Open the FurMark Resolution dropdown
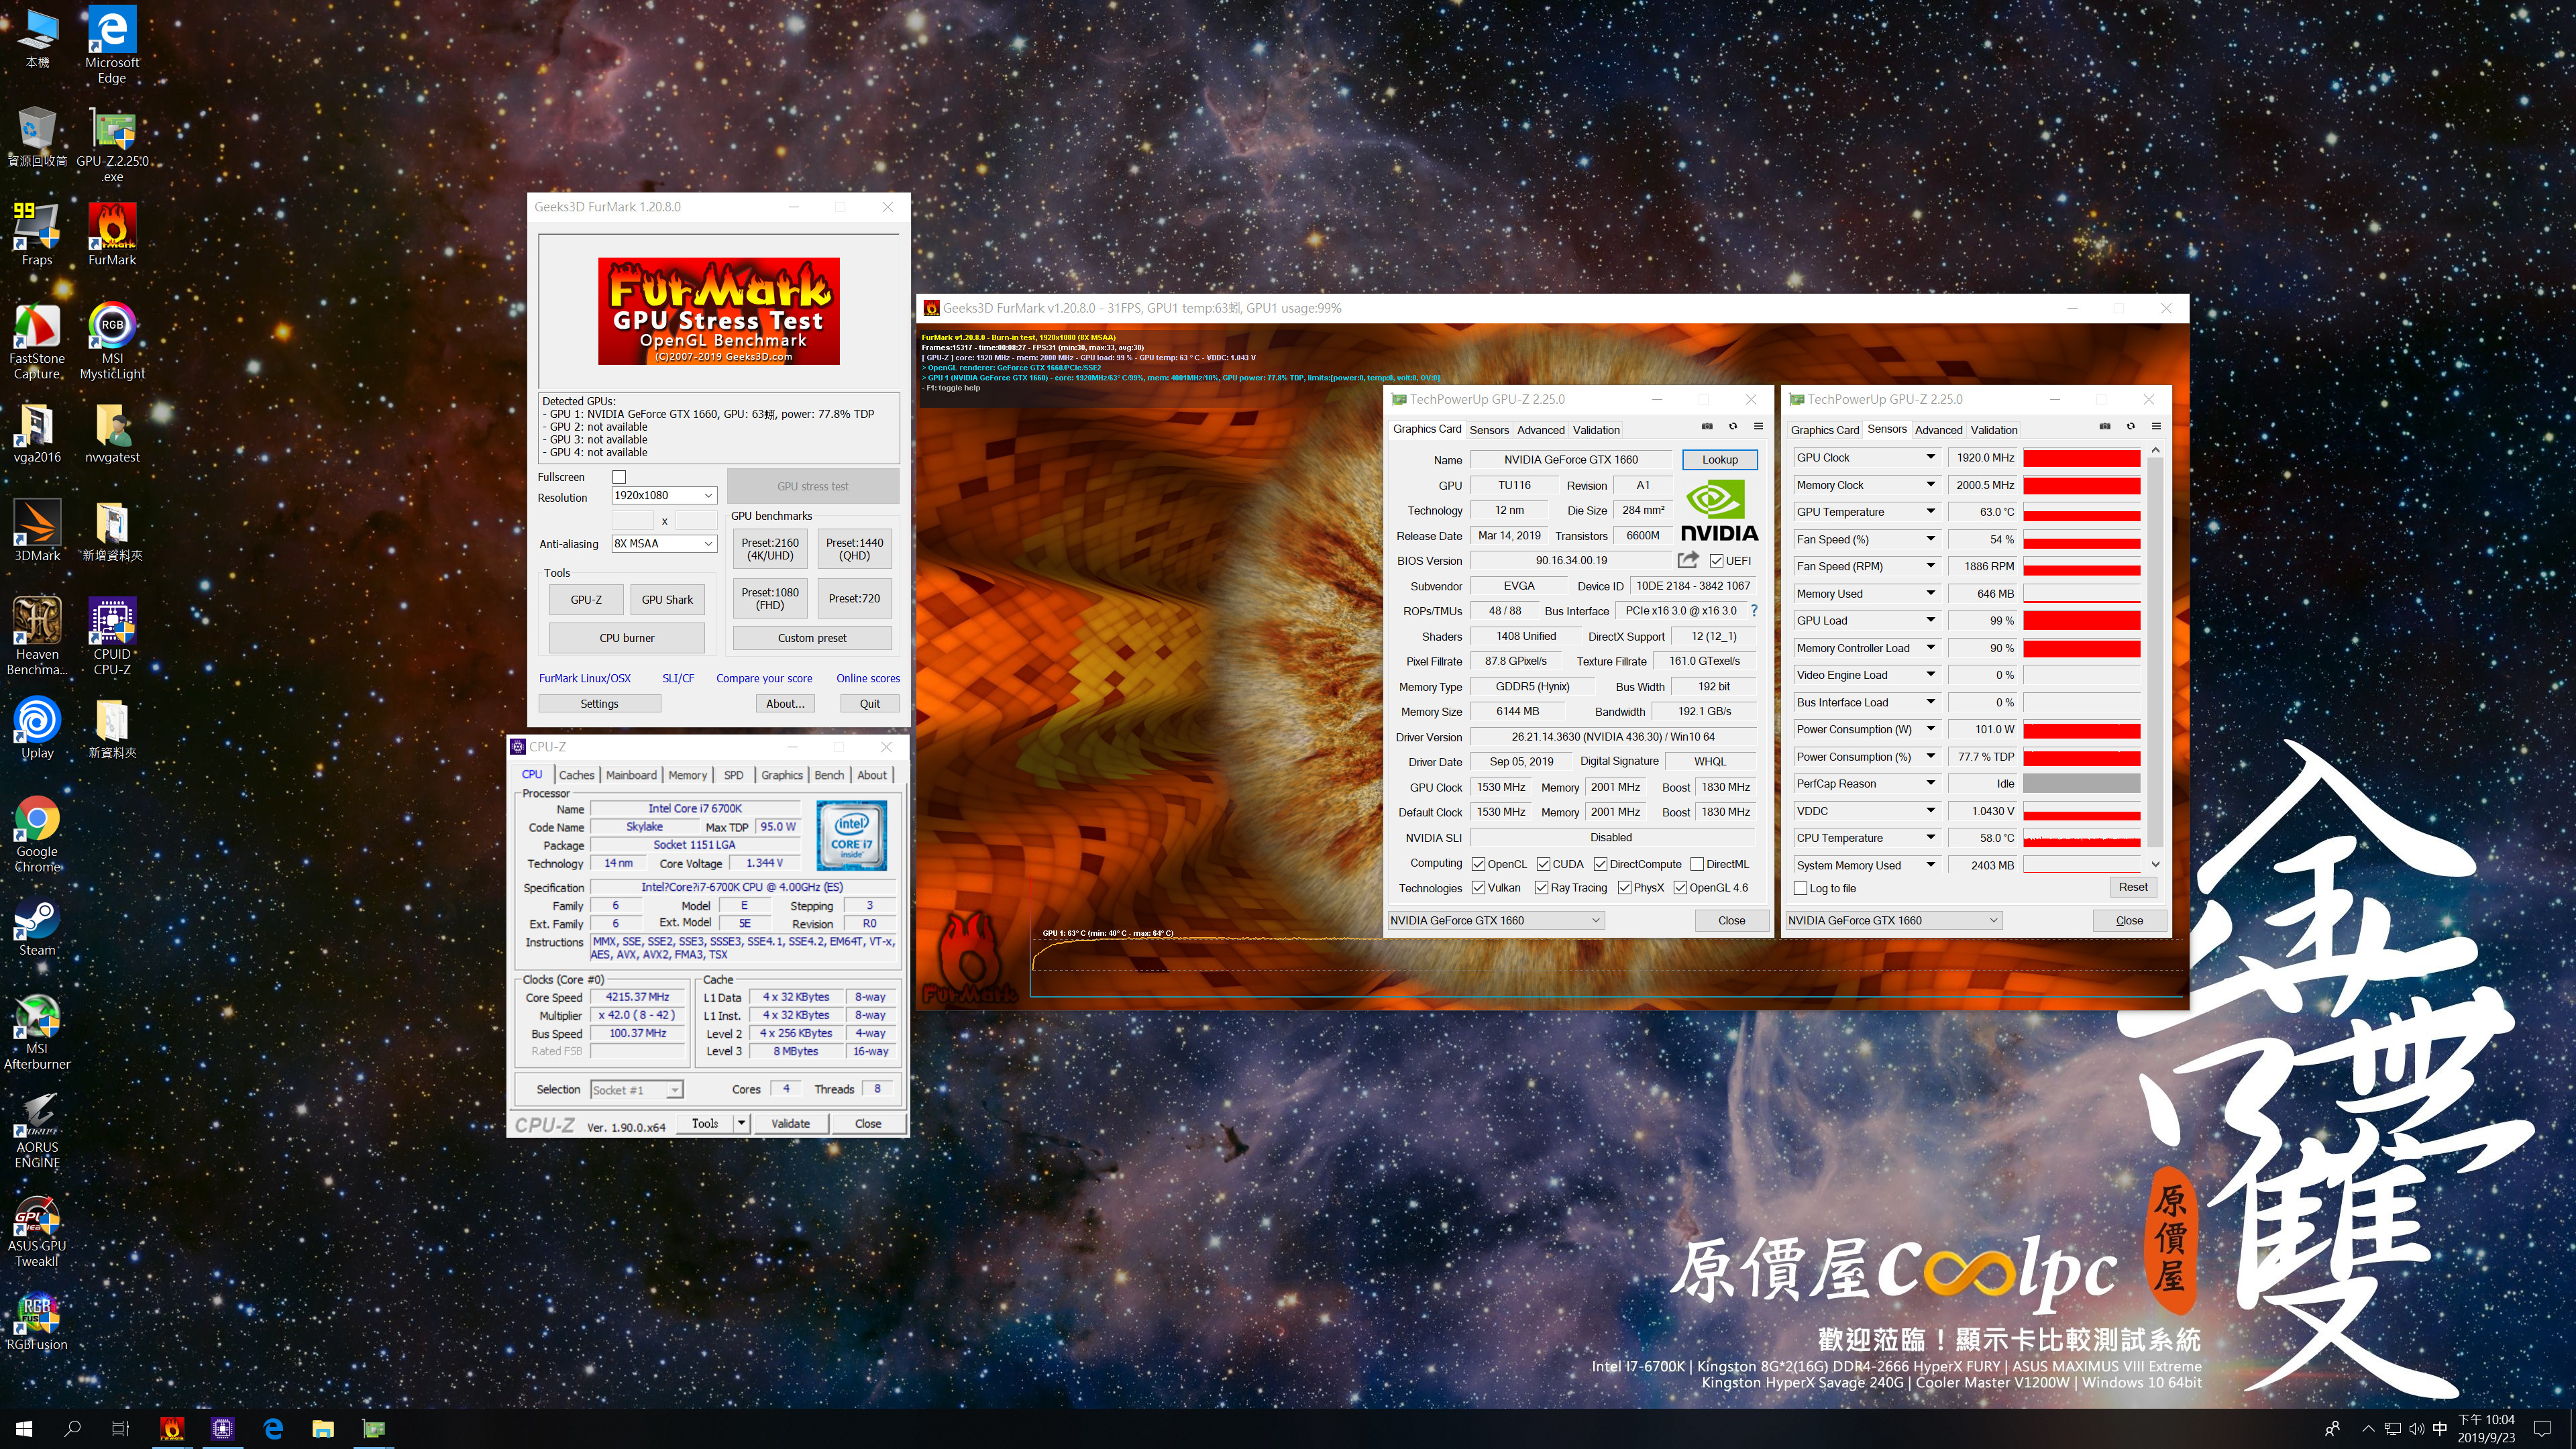Image resolution: width=2576 pixels, height=1449 pixels. (665, 495)
